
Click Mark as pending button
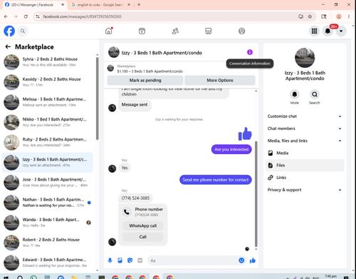tap(145, 80)
